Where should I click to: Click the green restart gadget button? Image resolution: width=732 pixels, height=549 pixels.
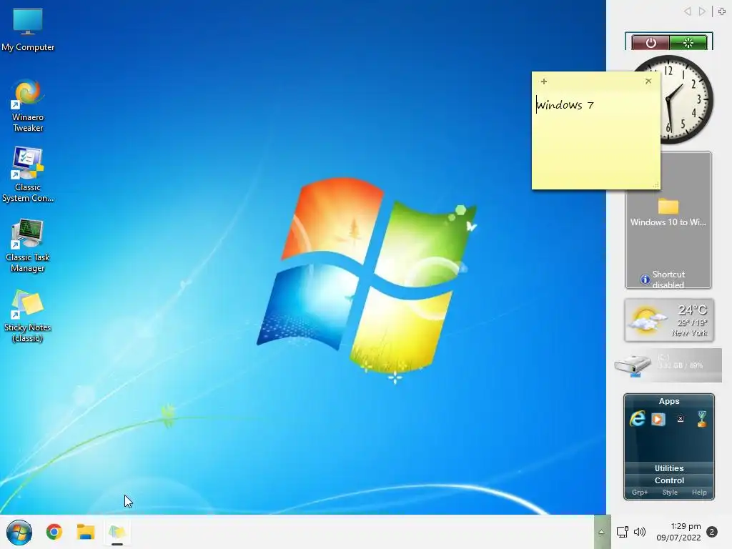688,43
